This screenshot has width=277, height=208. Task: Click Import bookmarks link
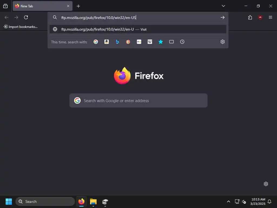point(21,27)
